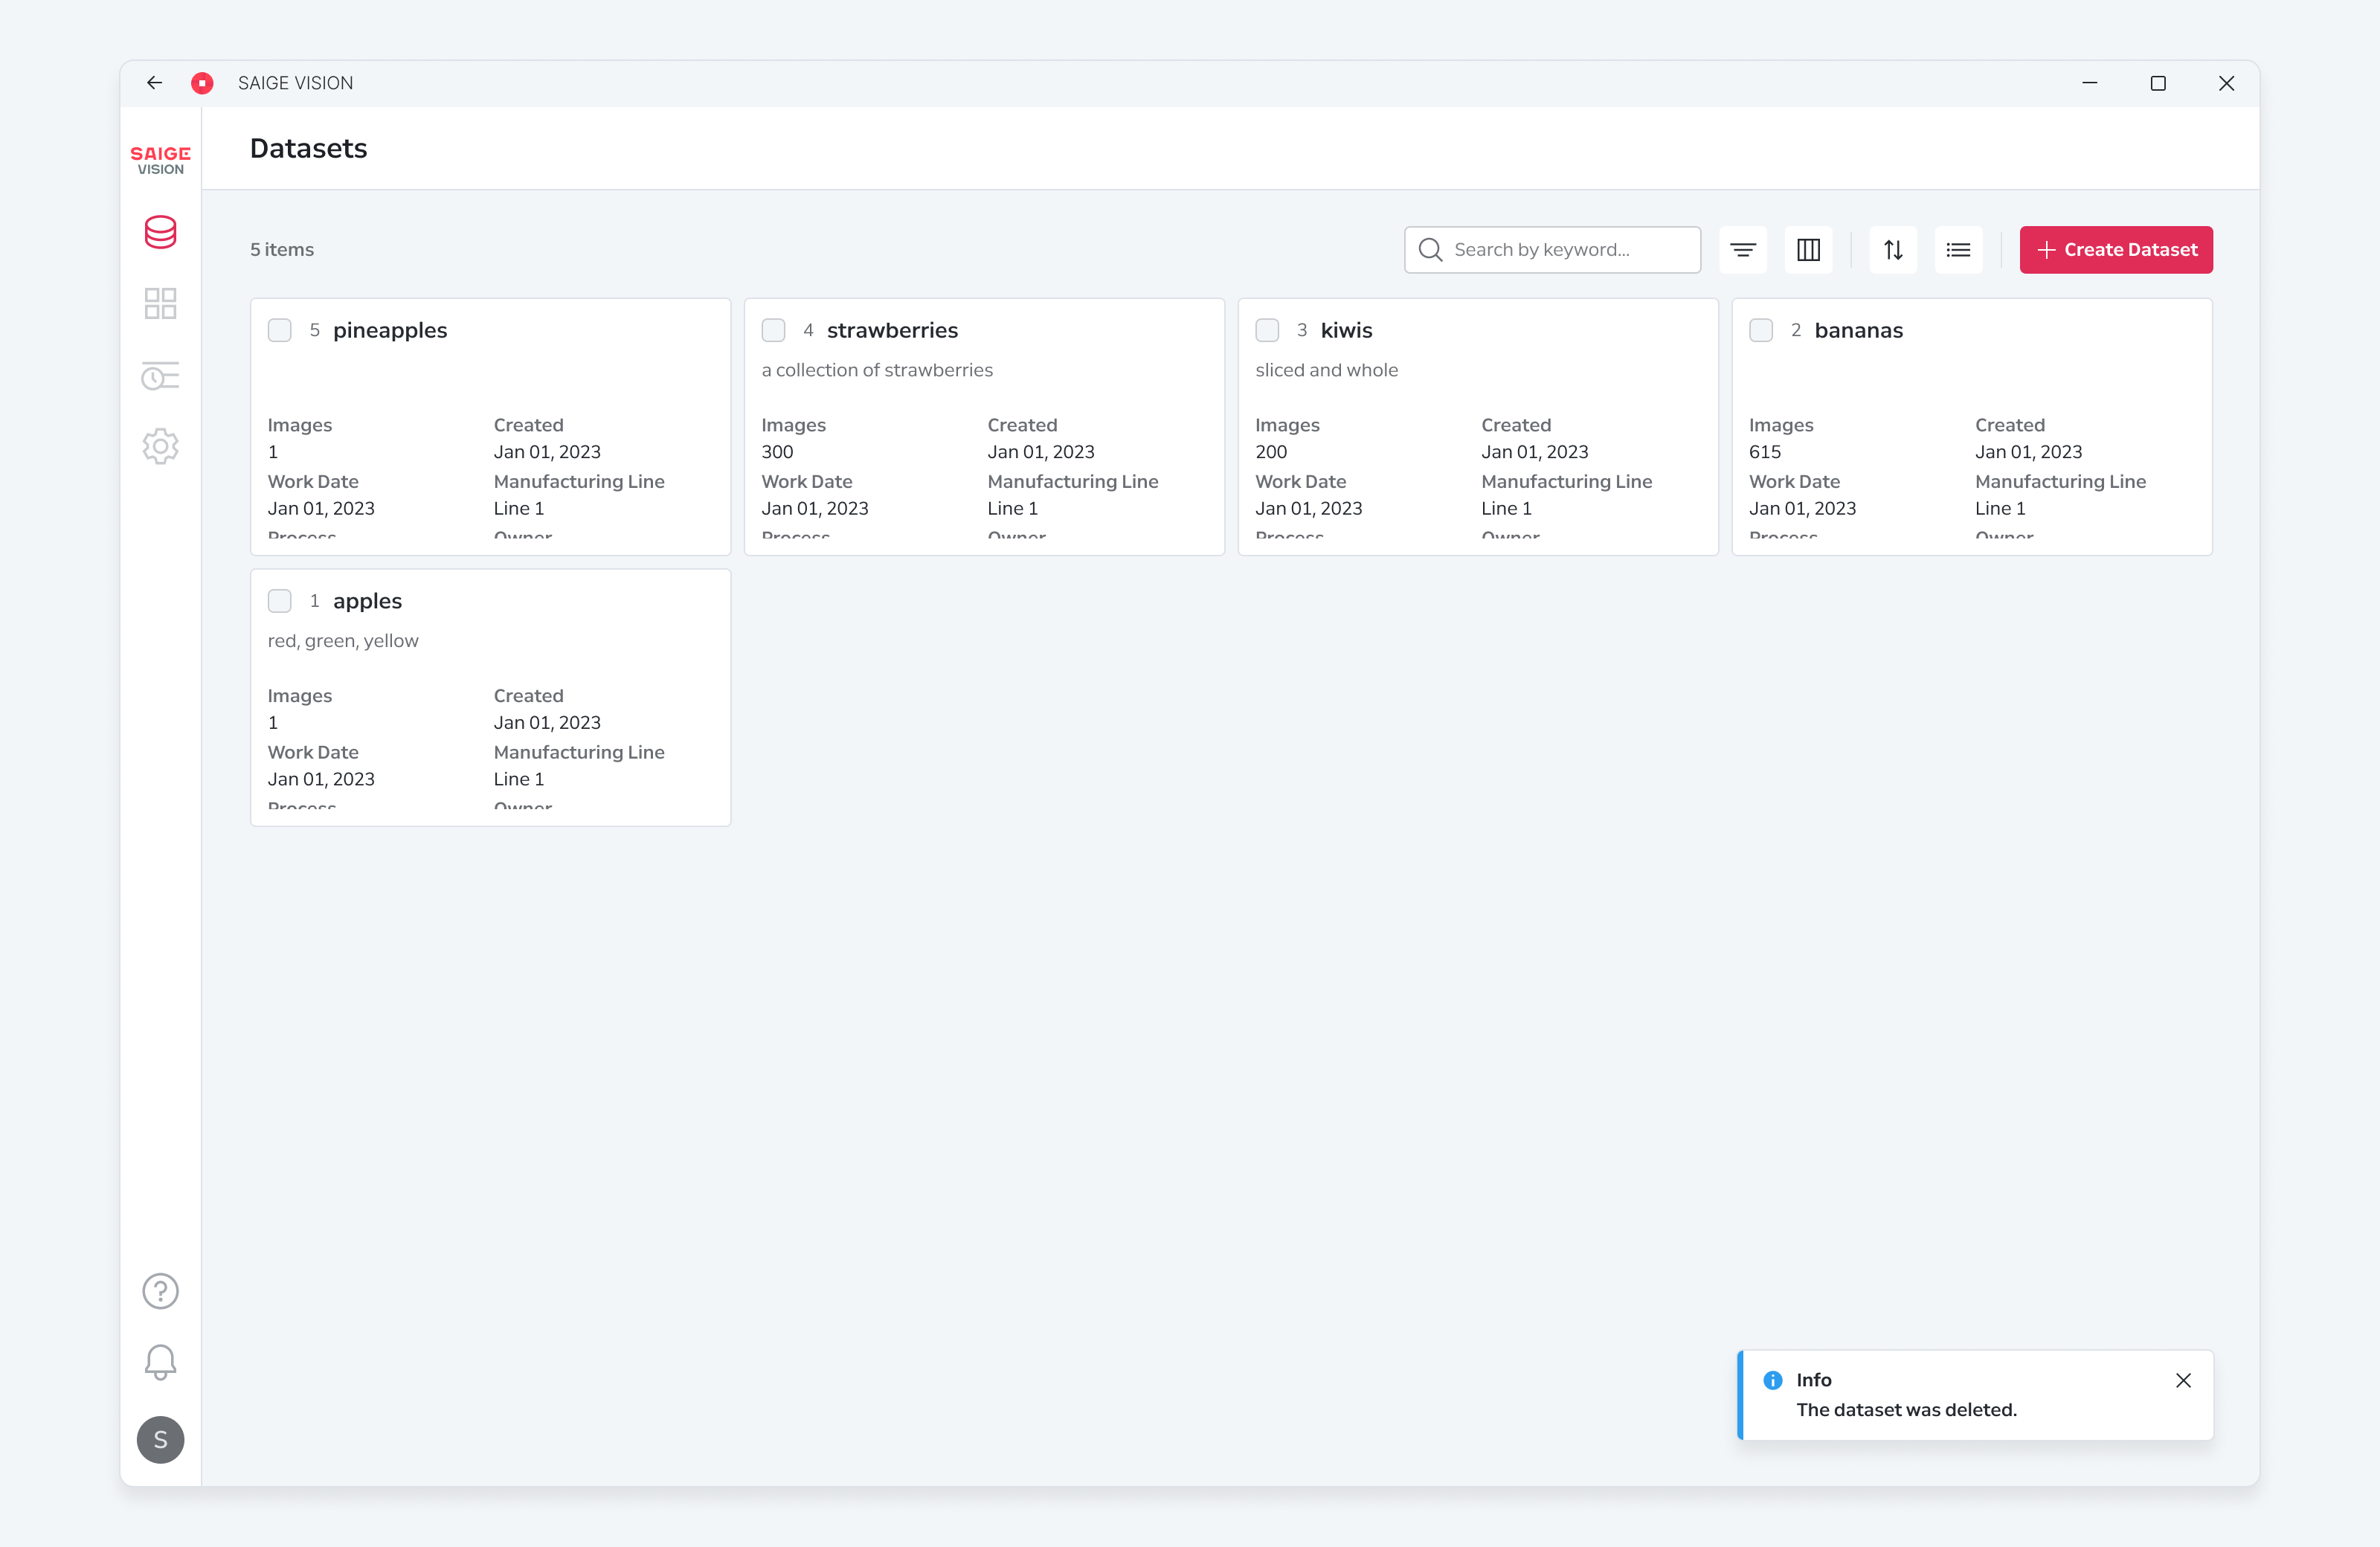Click the red record icon in title bar

coord(202,83)
